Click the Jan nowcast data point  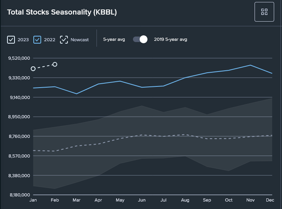(33, 69)
